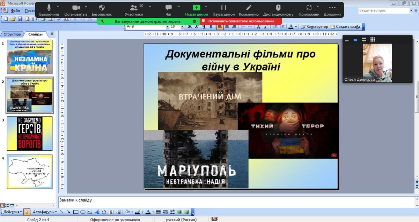Open the annotation pencil tool
Screen dimensions: 419x222
tap(249, 9)
